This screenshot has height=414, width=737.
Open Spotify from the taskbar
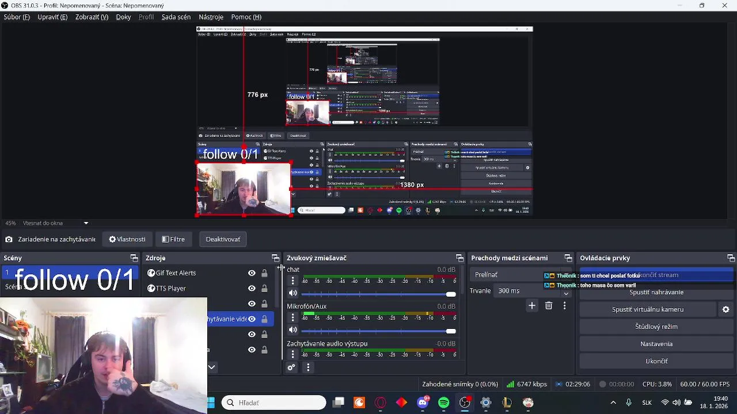click(x=444, y=402)
